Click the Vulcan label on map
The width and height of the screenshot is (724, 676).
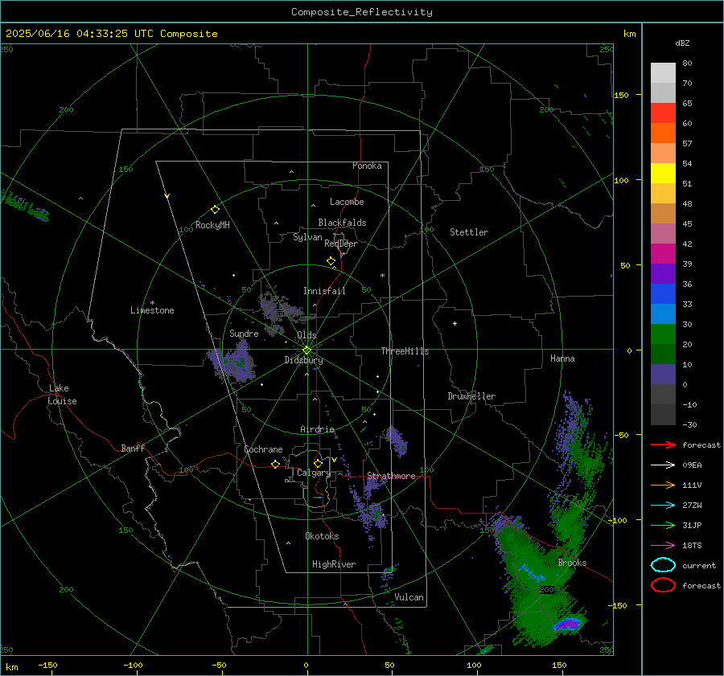click(409, 597)
